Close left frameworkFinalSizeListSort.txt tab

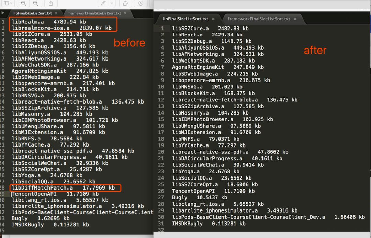tap(125, 13)
